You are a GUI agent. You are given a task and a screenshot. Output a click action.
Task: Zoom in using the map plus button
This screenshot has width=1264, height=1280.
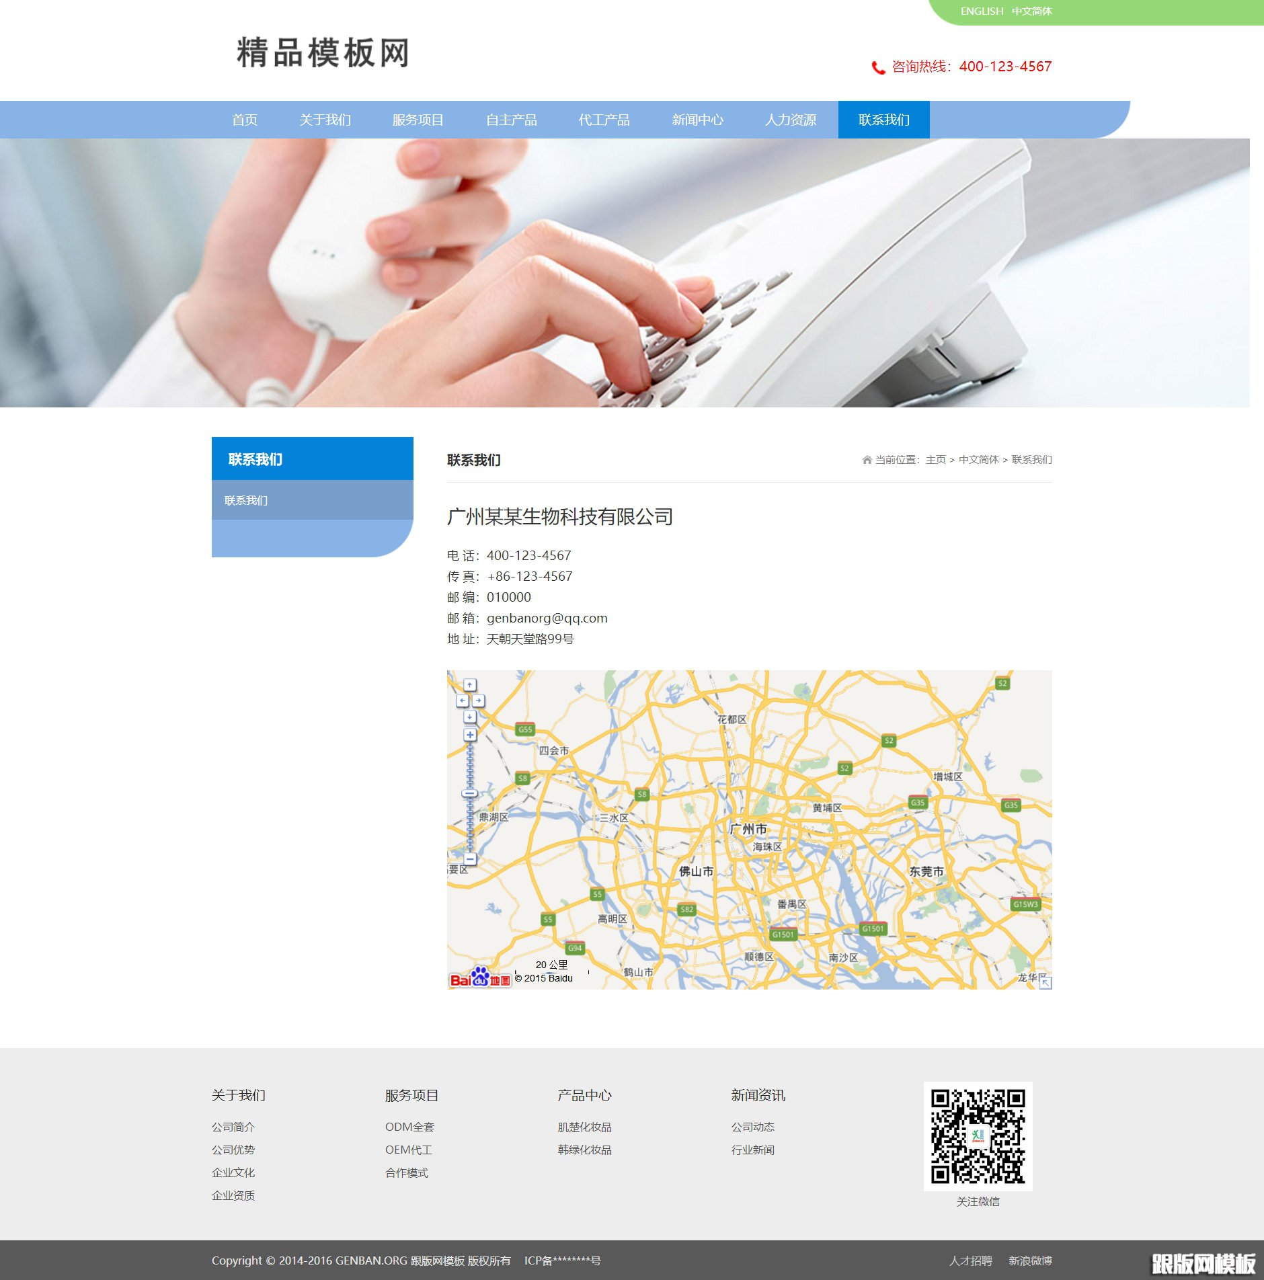470,735
